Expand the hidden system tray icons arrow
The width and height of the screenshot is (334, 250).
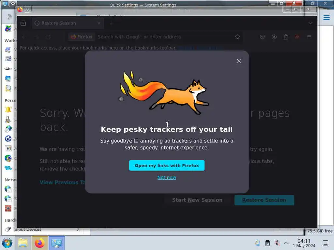286,243
